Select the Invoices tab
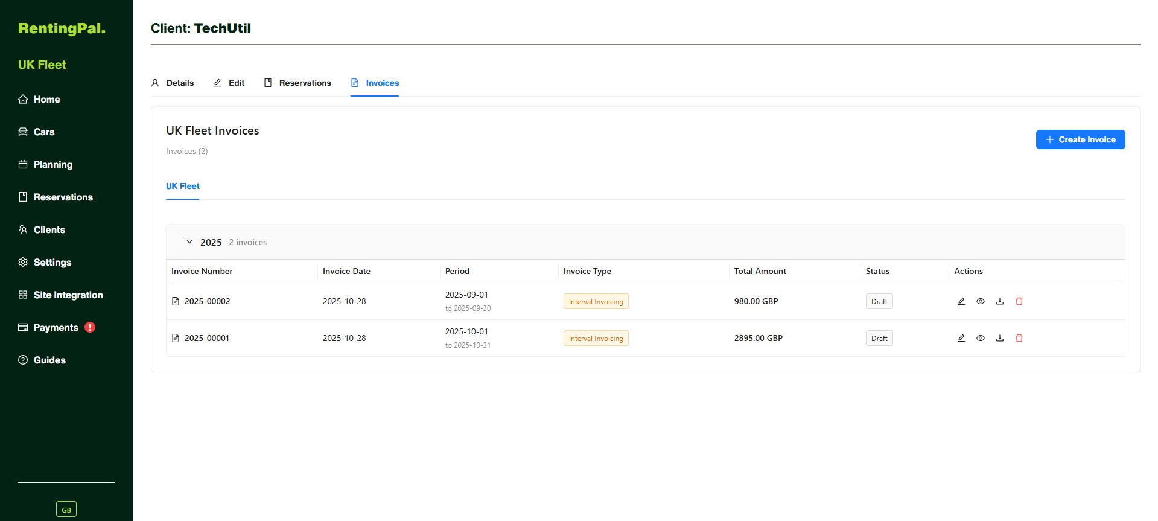This screenshot has height=521, width=1158. coord(375,83)
